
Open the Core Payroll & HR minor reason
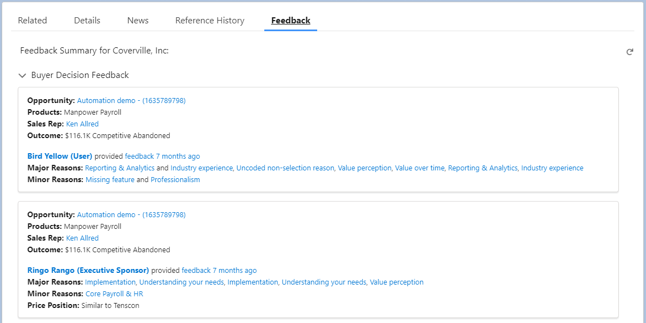click(115, 294)
